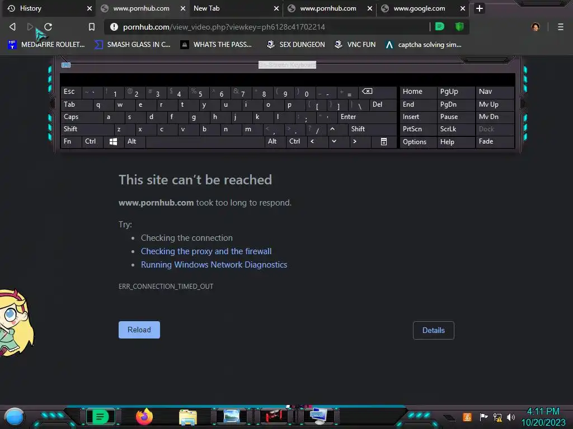The width and height of the screenshot is (573, 429).
Task: Click the browser back arrow
Action: (x=12, y=27)
